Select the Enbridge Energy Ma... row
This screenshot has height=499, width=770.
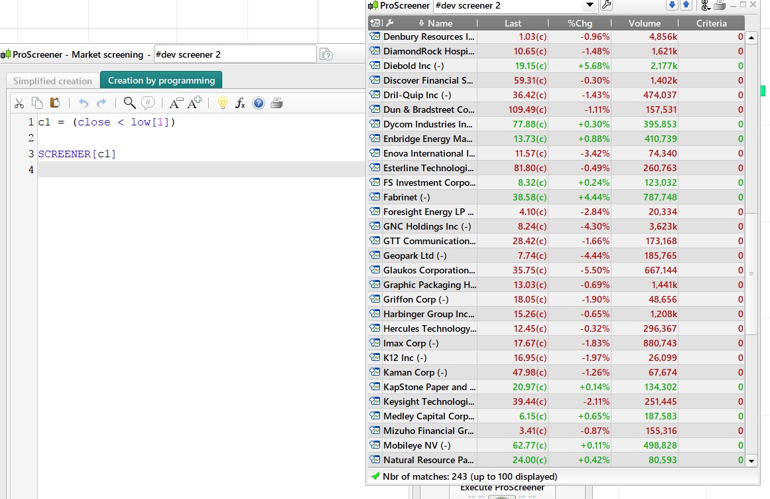556,139
